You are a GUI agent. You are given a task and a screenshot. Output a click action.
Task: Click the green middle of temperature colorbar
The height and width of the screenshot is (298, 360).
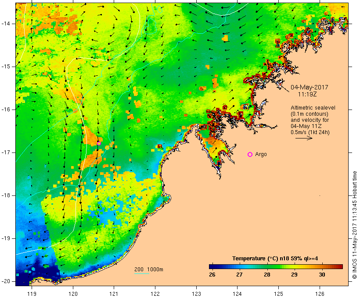[276, 266]
